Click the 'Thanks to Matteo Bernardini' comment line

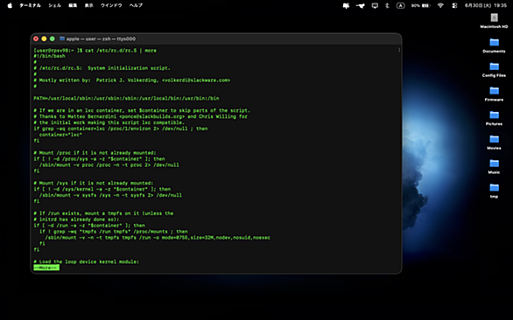(140, 116)
